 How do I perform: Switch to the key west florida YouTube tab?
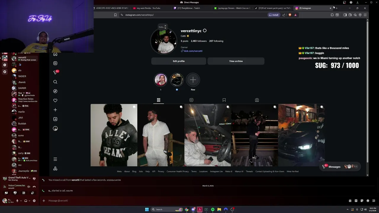(149, 8)
